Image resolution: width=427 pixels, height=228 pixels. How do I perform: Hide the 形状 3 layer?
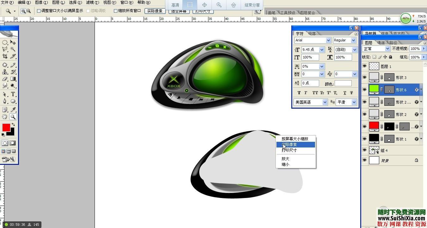[x=364, y=77]
